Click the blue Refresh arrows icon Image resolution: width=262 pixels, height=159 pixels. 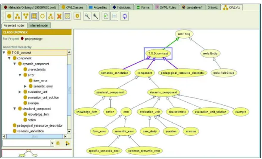tap(125, 16)
